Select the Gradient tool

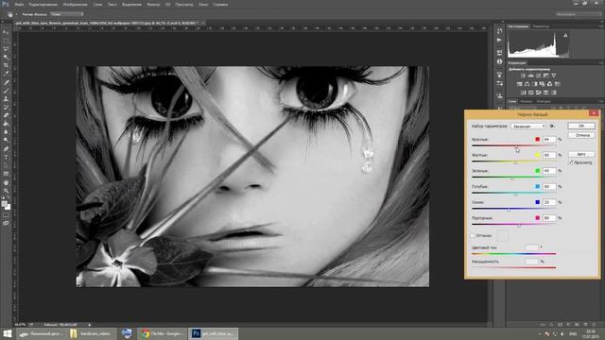click(6, 124)
